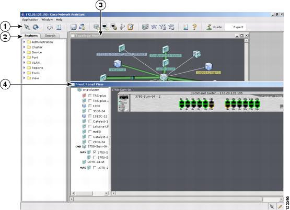Select the LOTR-24-ut tree item
The image size is (290, 210).
(x=96, y=162)
